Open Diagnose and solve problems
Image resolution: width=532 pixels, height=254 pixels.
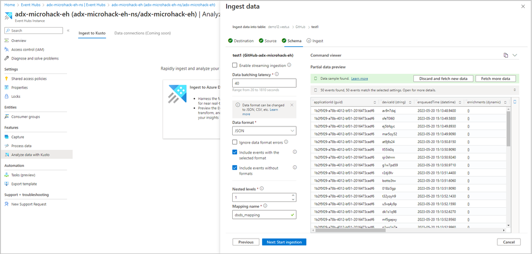tap(35, 58)
